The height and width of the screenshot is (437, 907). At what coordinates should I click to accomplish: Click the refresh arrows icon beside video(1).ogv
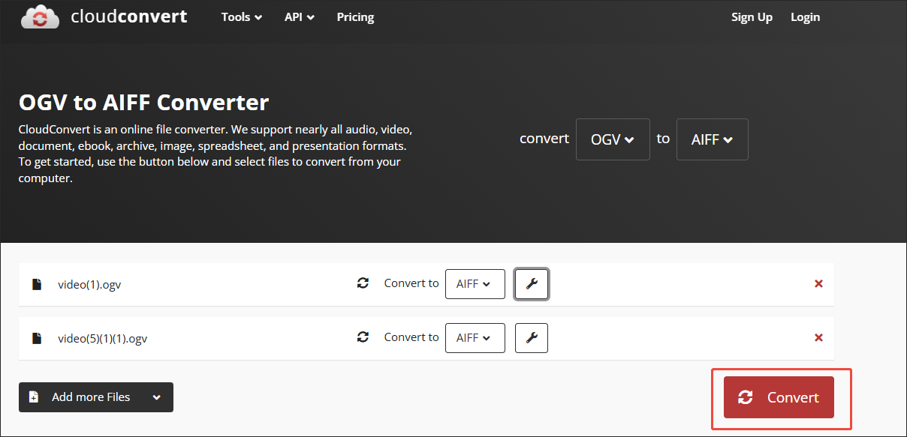point(363,283)
